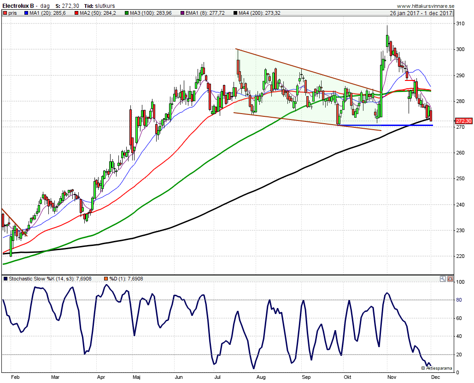This screenshot has height=383, width=474.
Task: Click the 60 level on stochastic axis
Action: click(x=459, y=319)
